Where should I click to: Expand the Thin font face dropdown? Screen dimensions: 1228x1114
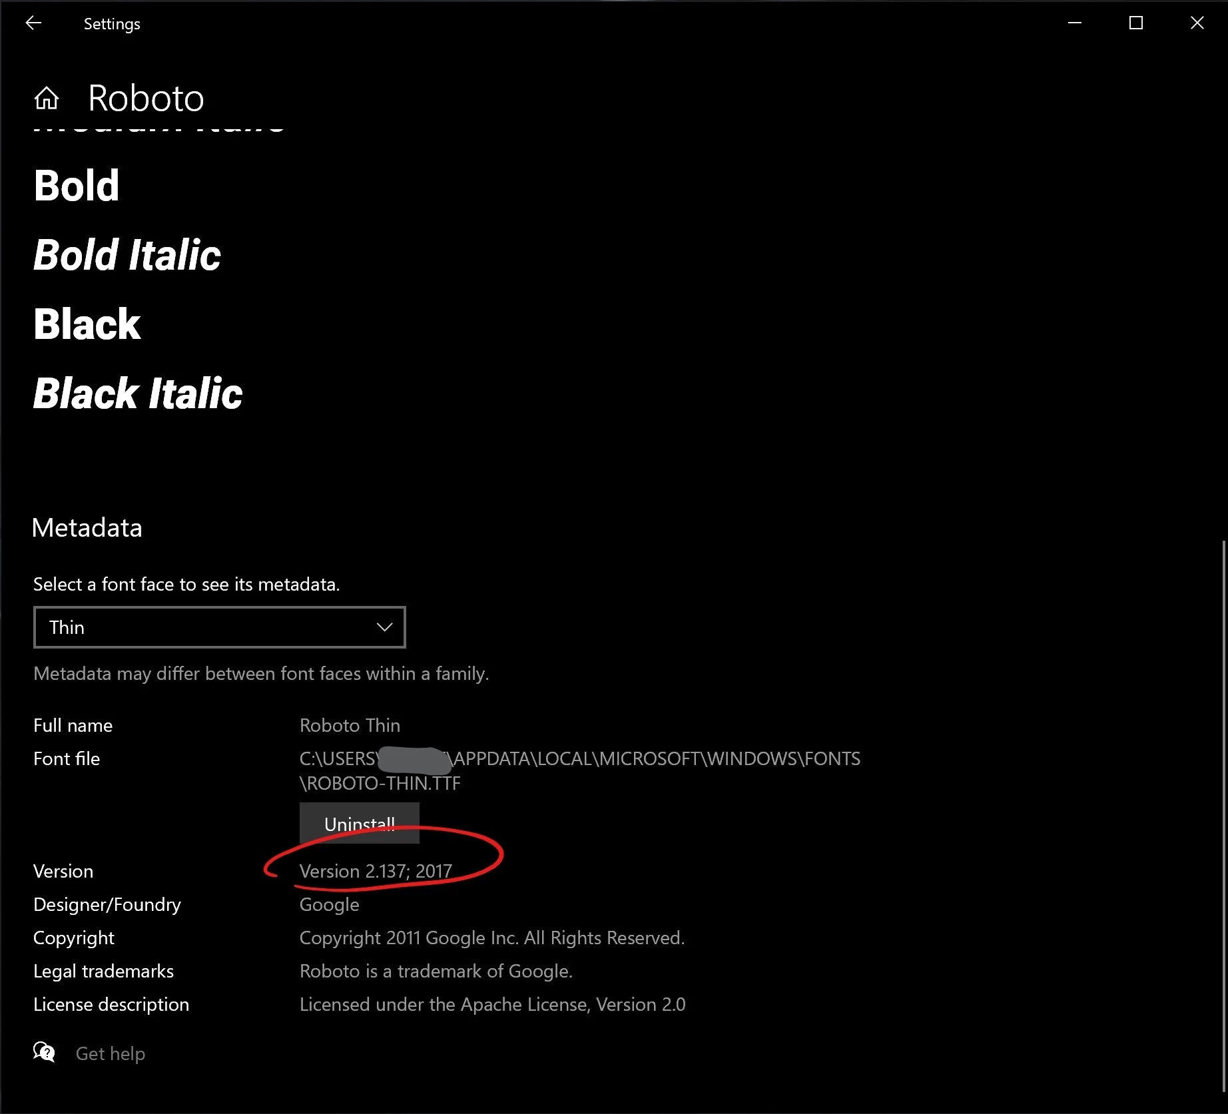click(219, 627)
